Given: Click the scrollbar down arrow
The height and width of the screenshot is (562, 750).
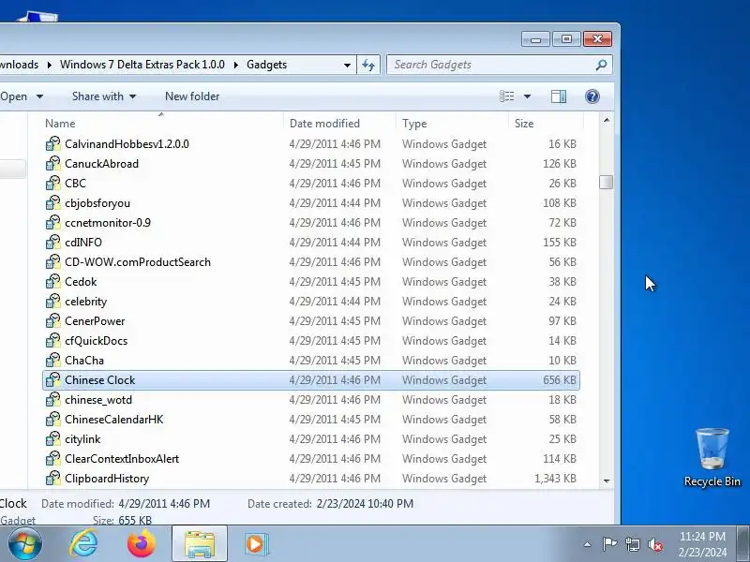Looking at the screenshot, I should (606, 481).
